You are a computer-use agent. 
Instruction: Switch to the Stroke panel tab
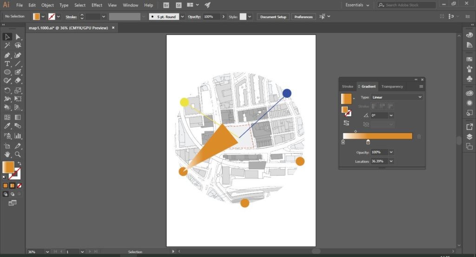pyautogui.click(x=348, y=87)
